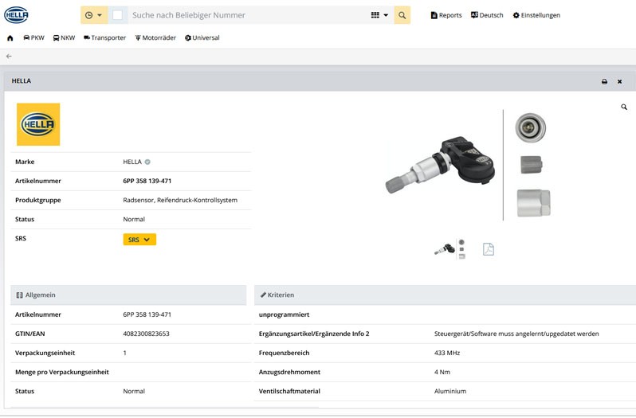The image size is (636, 418).
Task: Click the verified badge next to HELLA
Action: point(147,162)
